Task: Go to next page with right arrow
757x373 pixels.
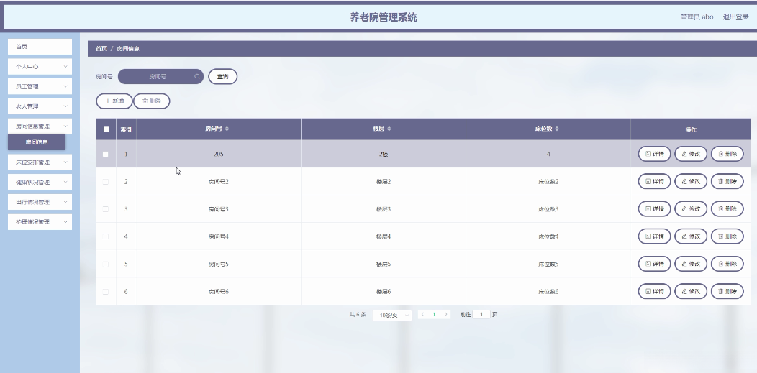Action: tap(445, 315)
